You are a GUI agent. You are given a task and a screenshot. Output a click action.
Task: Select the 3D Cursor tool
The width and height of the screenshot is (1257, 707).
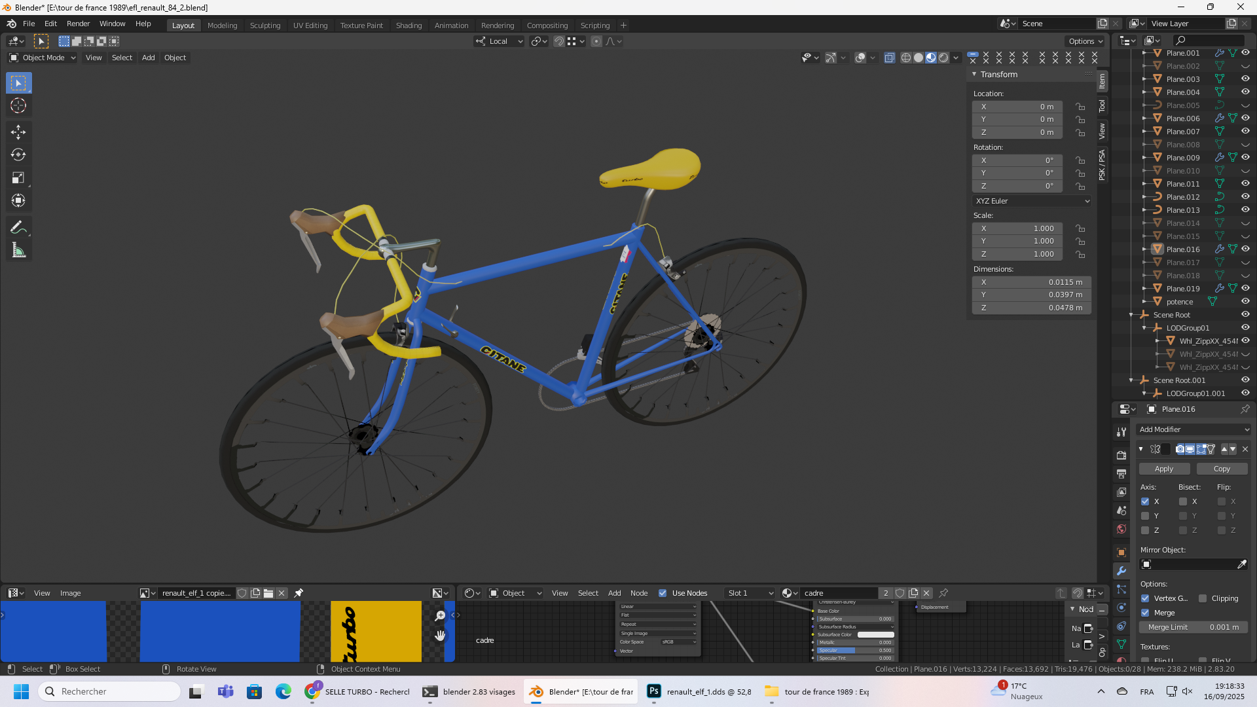(x=18, y=105)
